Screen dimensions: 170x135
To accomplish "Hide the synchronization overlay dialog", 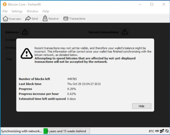I will (x=142, y=106).
